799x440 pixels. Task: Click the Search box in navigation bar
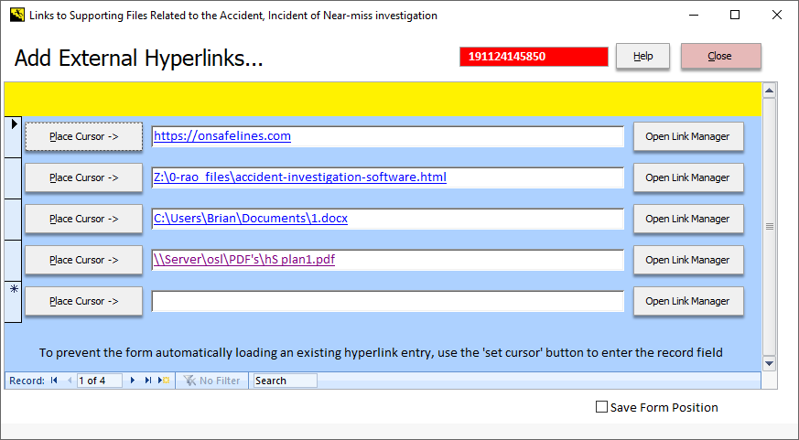pyautogui.click(x=286, y=381)
